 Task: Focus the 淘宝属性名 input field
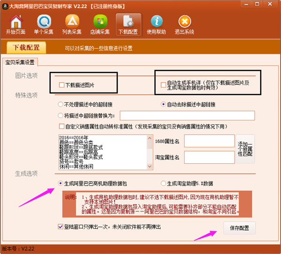pyautogui.click(x=209, y=157)
